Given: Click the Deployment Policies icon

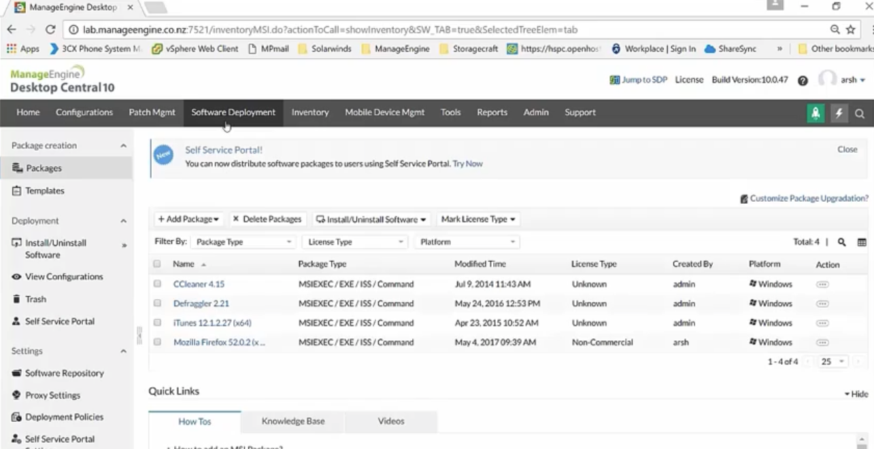Looking at the screenshot, I should tap(17, 417).
